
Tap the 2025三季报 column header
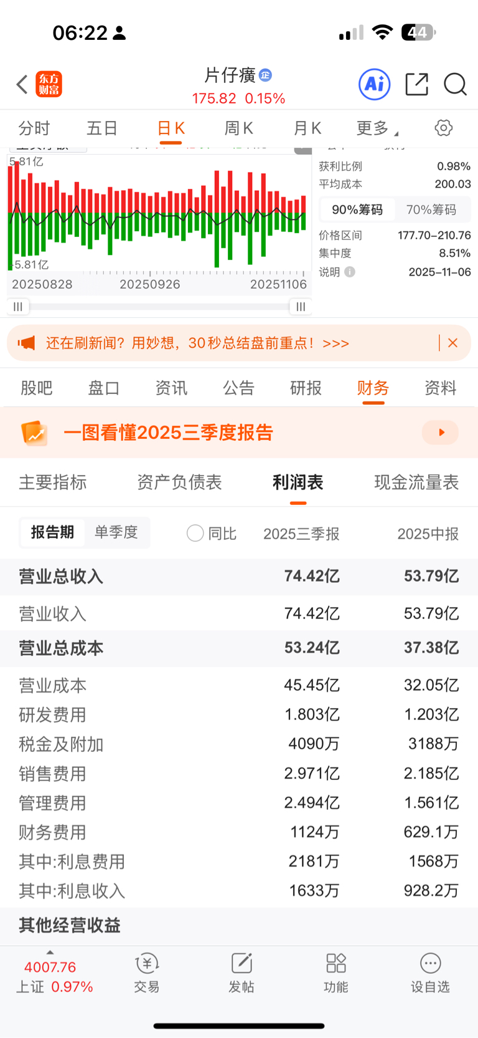(x=301, y=534)
